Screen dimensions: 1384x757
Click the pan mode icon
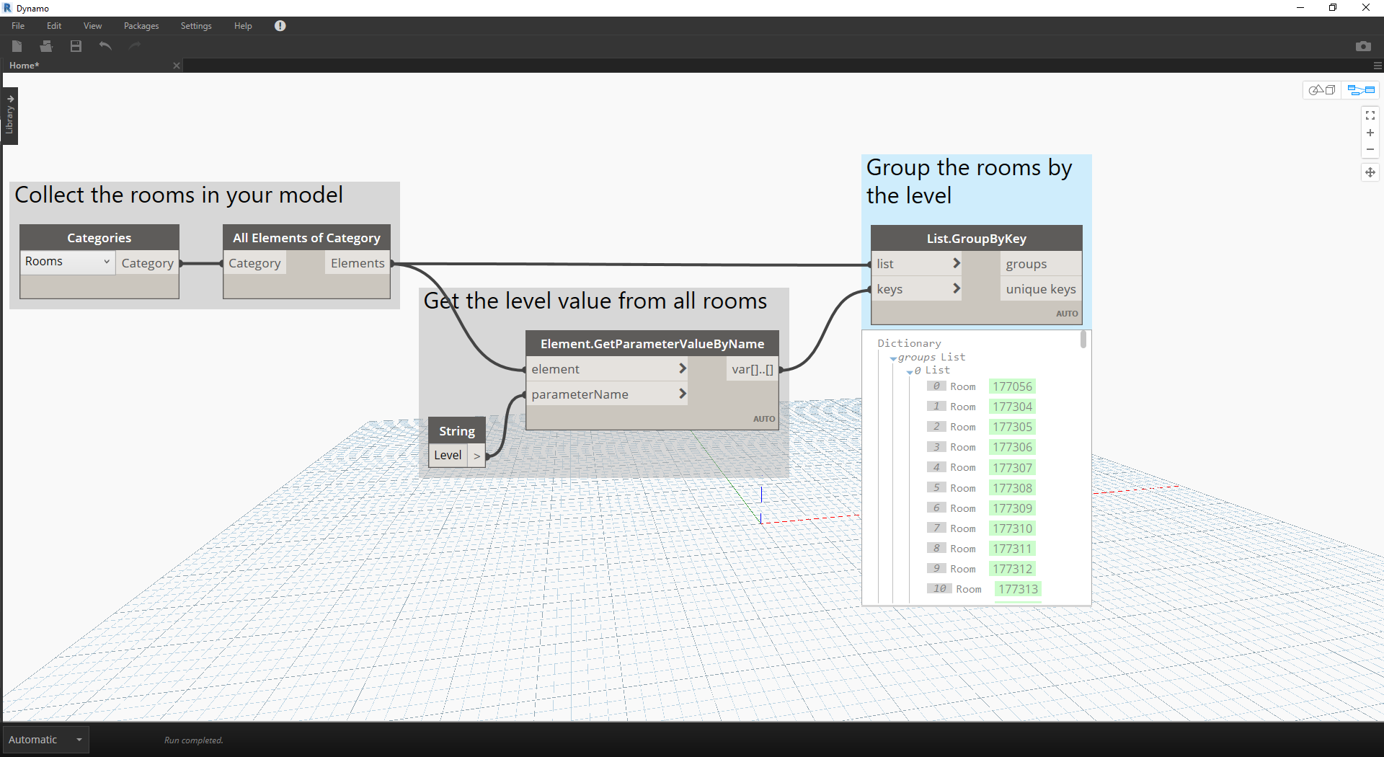pyautogui.click(x=1370, y=172)
